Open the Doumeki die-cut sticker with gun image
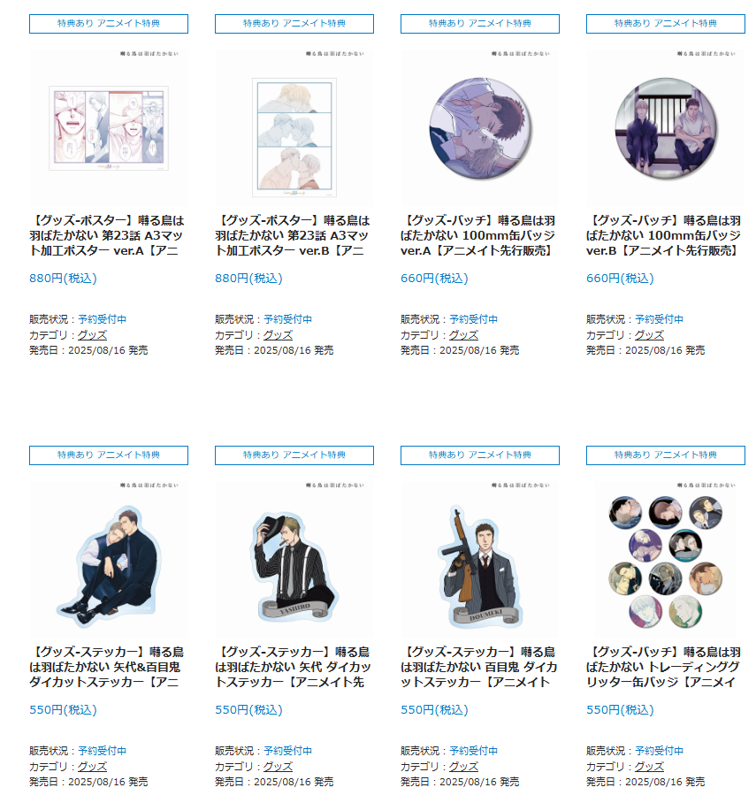 click(480, 559)
